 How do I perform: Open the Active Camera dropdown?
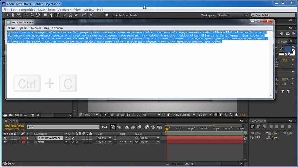click(184, 115)
